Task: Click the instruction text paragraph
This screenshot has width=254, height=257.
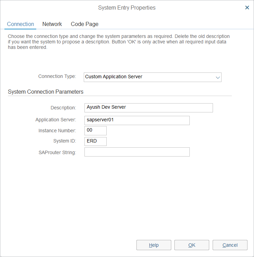Action: [x=119, y=42]
